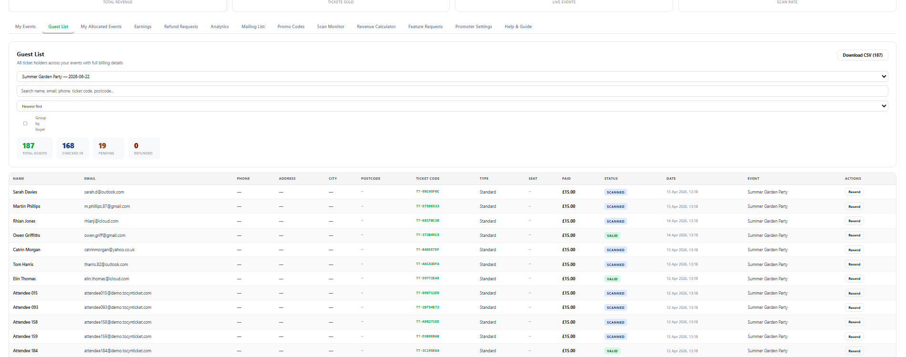Select email elin.thomas@icloud.com
This screenshot has height=357, width=906.
tap(106, 279)
